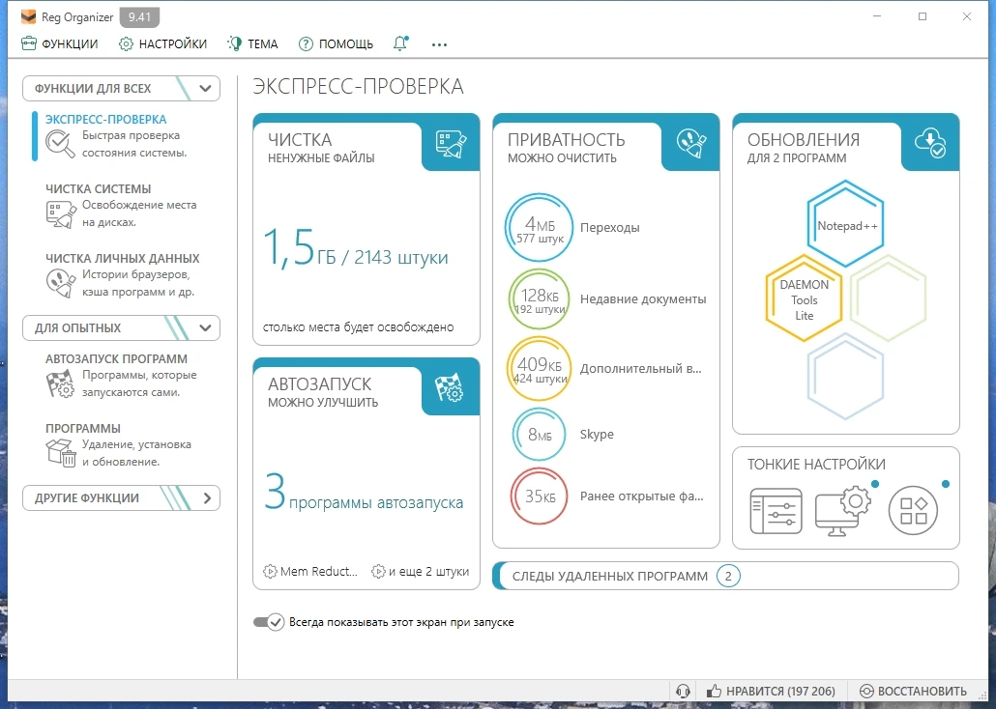This screenshot has width=996, height=709.
Task: Click the и еще 2 штуки link
Action: (422, 571)
